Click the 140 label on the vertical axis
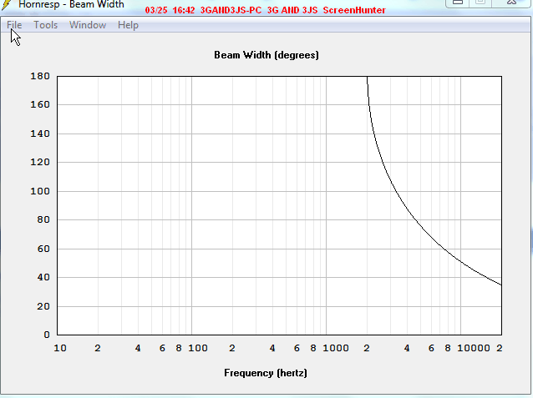The image size is (533, 398). pyautogui.click(x=40, y=134)
